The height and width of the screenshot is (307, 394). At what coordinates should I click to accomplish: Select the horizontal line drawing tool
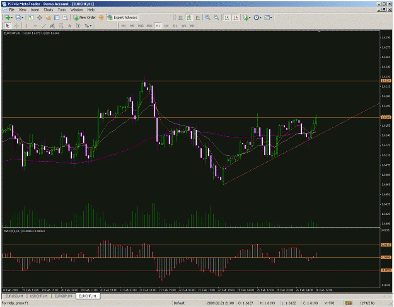(x=35, y=26)
